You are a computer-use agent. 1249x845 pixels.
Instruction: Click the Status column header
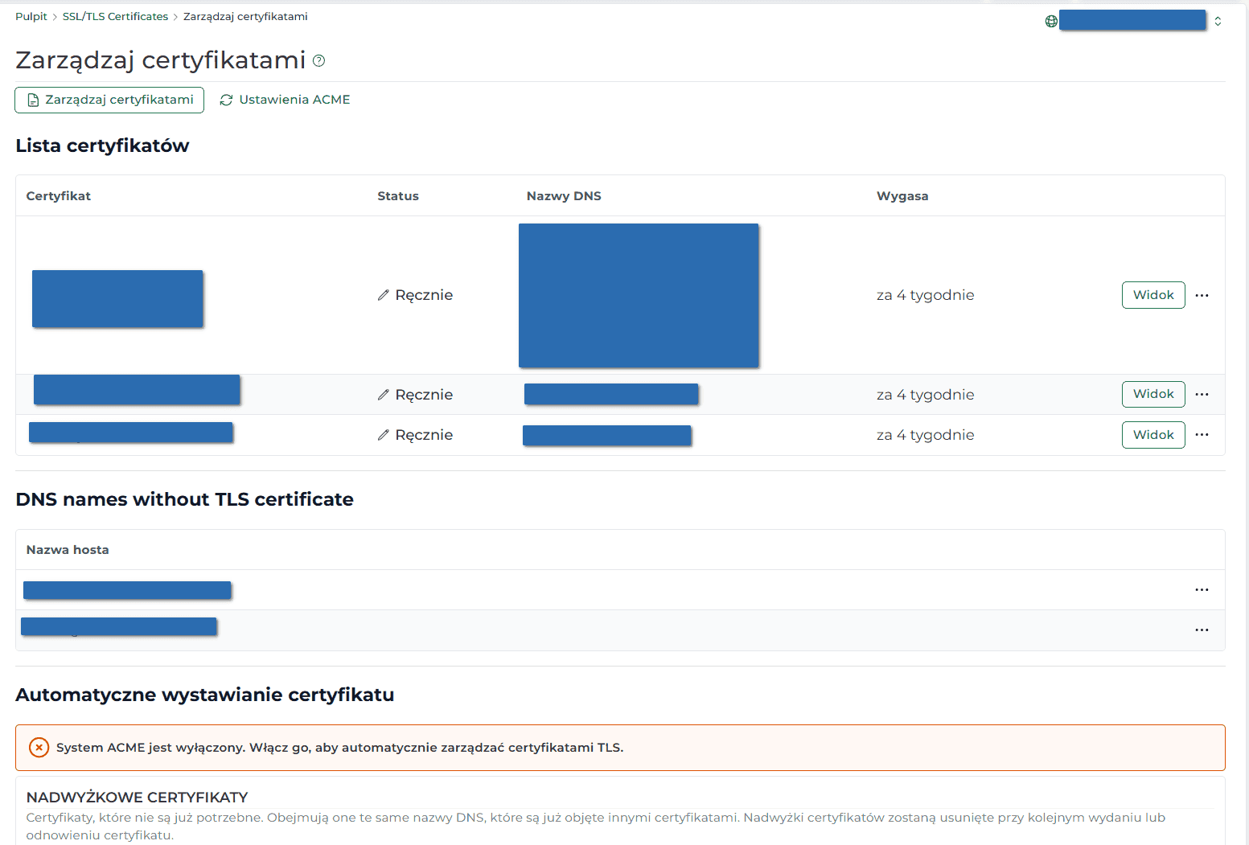pos(398,196)
